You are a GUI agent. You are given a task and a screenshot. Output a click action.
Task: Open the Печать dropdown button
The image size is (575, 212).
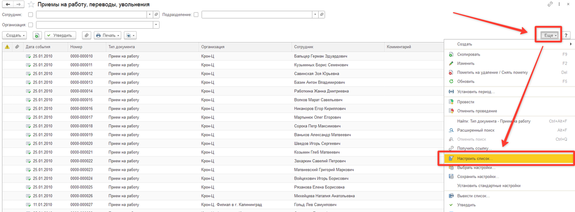click(107, 35)
